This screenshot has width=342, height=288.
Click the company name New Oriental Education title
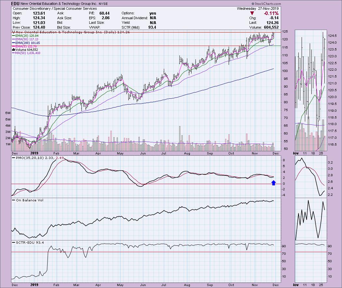(x=59, y=4)
